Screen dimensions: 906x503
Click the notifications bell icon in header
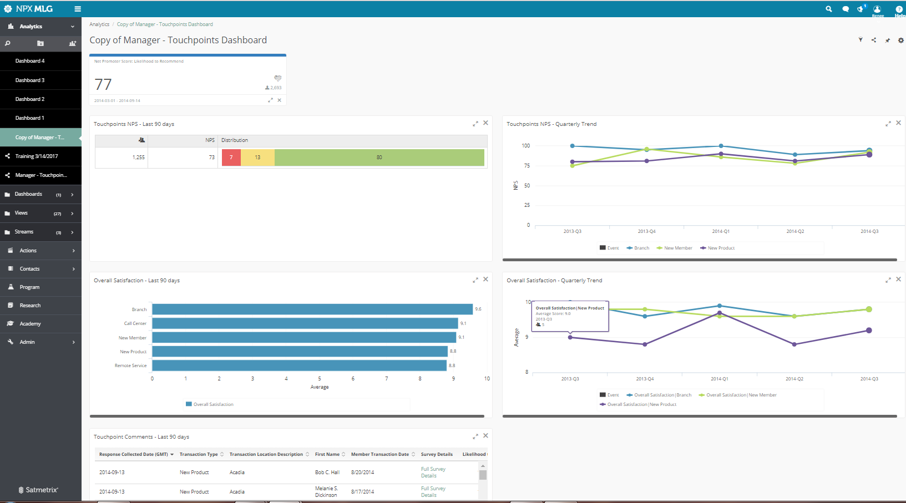(861, 9)
